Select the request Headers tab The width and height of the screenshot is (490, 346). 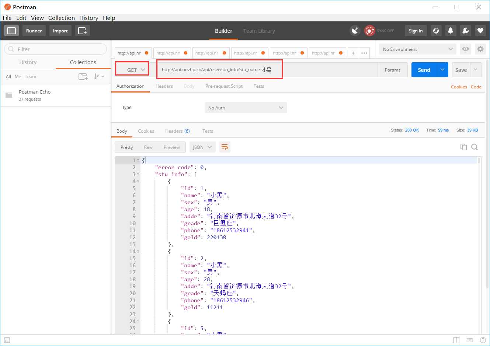[x=164, y=86]
